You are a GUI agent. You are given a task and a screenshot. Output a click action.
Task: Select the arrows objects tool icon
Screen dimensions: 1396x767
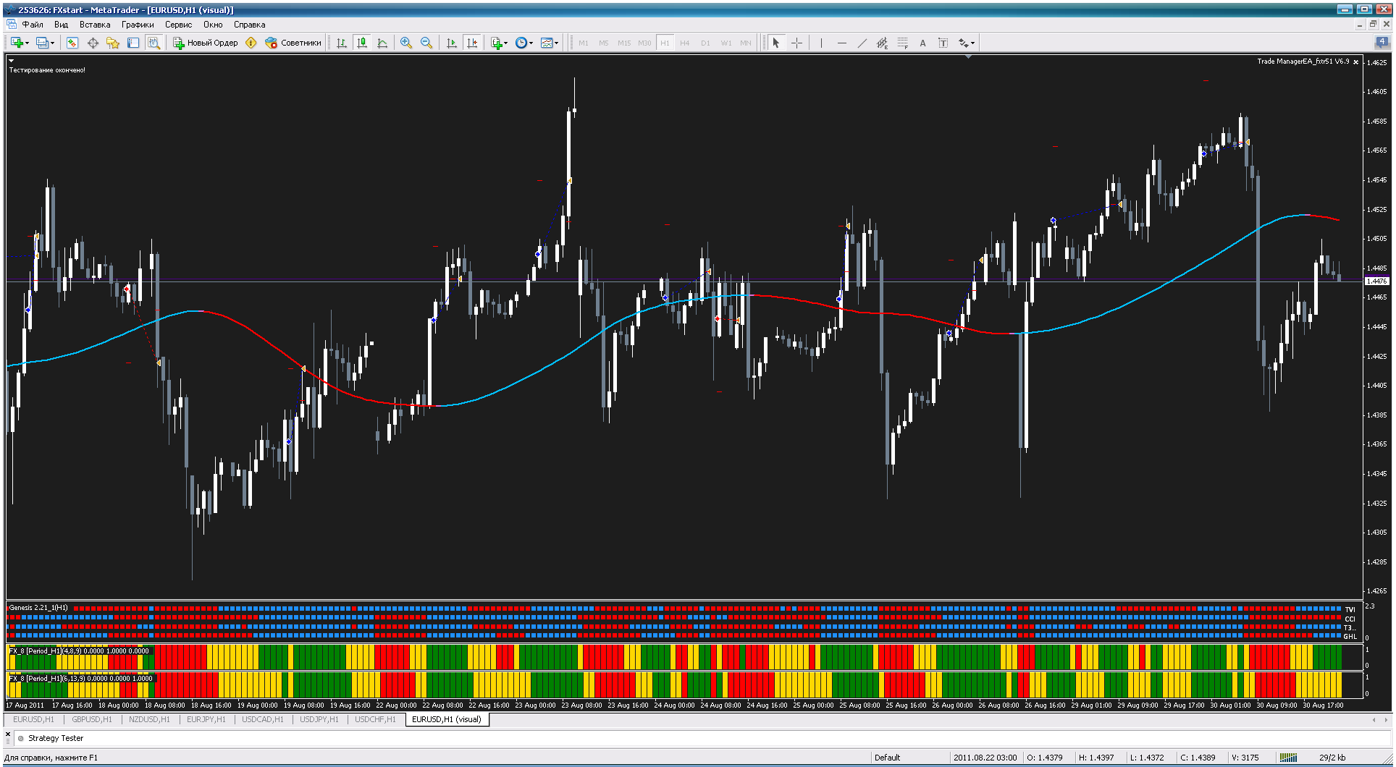(964, 43)
